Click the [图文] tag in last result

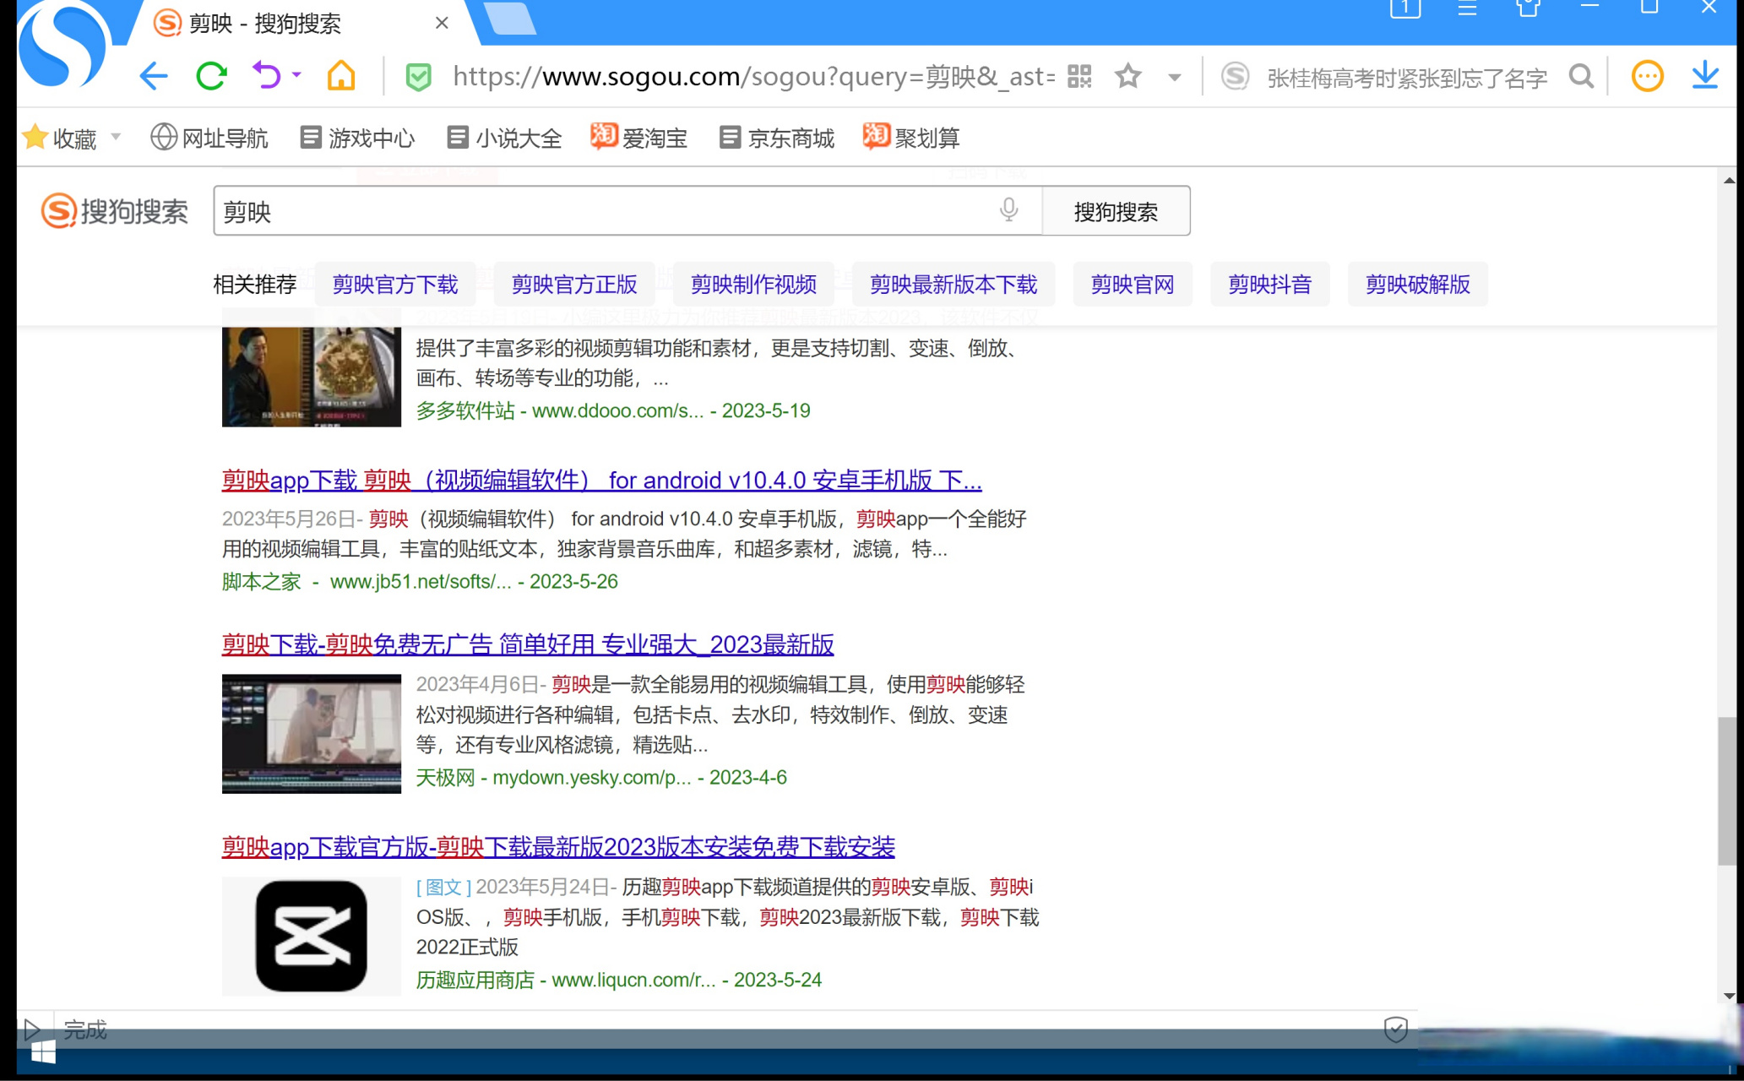click(443, 887)
